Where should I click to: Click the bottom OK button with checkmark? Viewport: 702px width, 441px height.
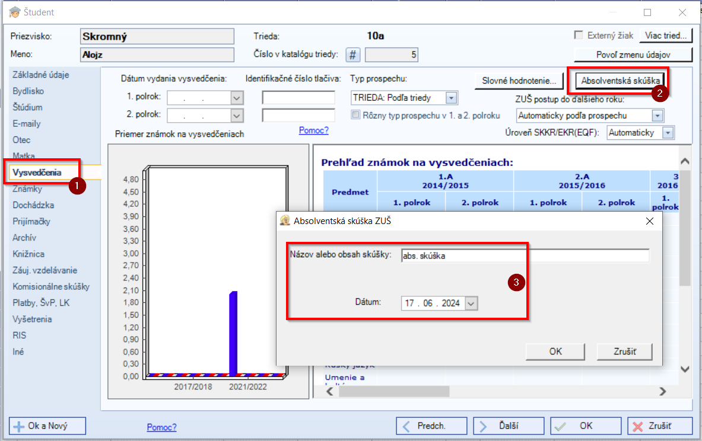point(586,426)
